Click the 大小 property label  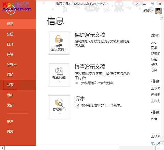154,42
